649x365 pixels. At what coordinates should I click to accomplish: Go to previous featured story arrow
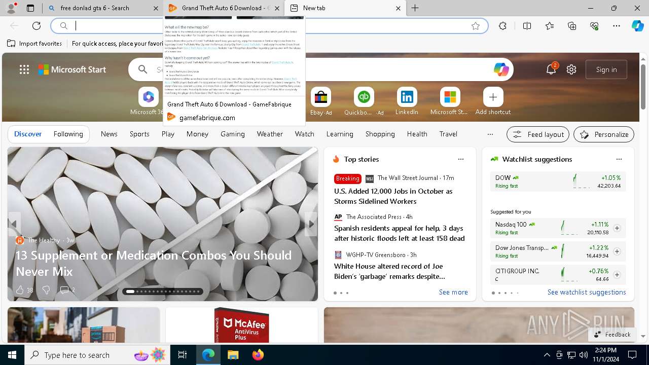click(x=14, y=224)
